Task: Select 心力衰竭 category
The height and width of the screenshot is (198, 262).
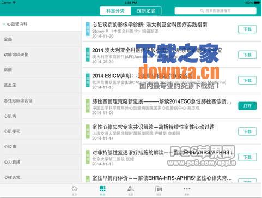Action: pyautogui.click(x=41, y=162)
